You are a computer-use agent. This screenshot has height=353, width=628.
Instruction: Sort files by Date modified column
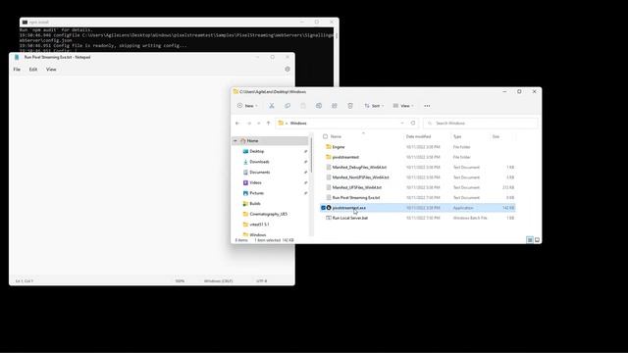[x=418, y=136]
